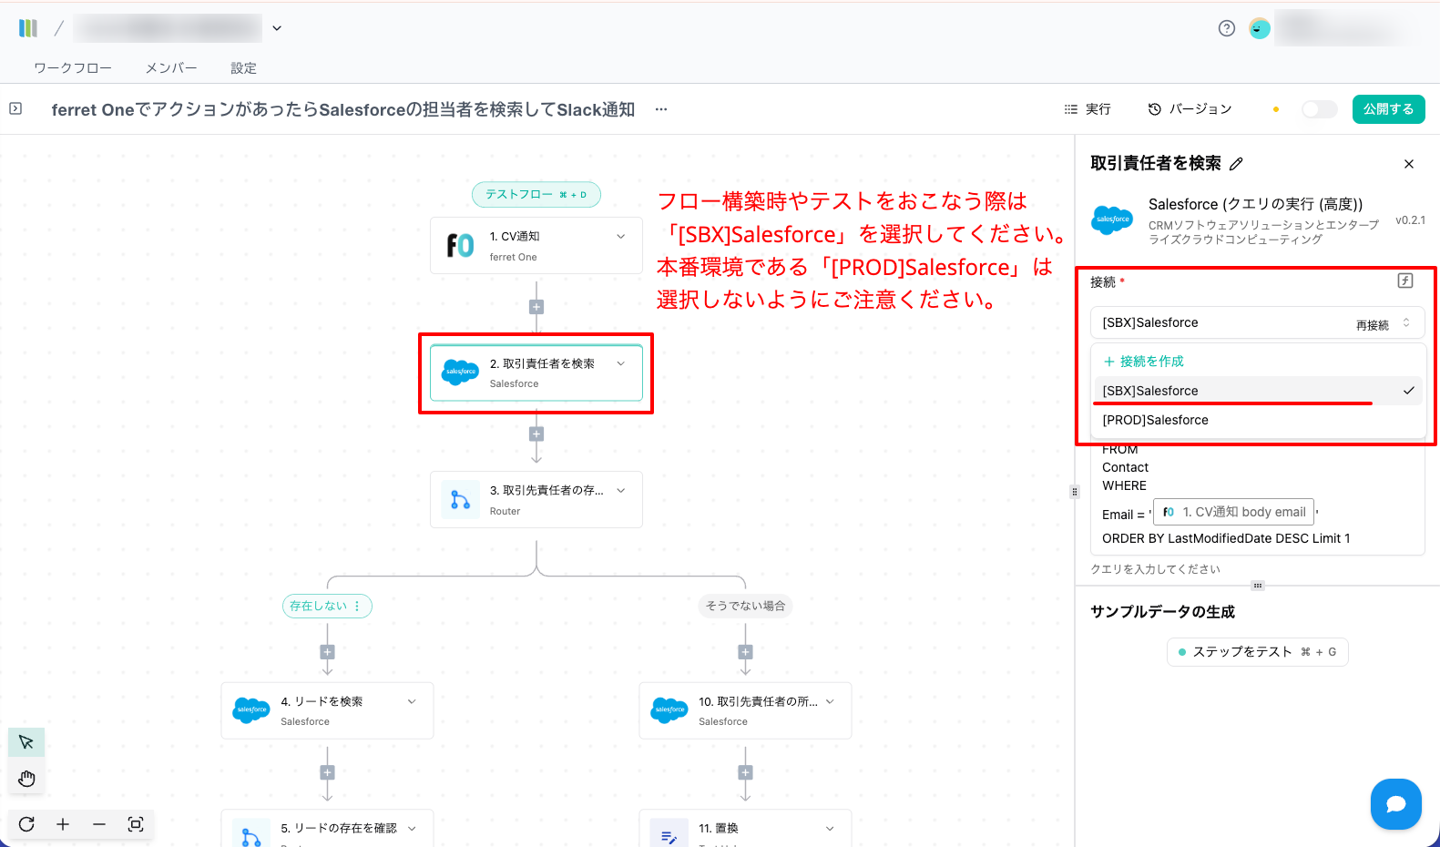The image size is (1440, 847).
Task: Add a step after 4. リードを検索
Action: (328, 772)
